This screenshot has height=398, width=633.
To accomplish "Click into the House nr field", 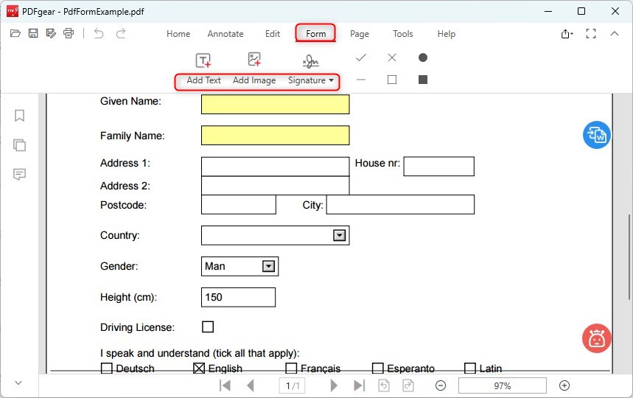I will (x=438, y=167).
